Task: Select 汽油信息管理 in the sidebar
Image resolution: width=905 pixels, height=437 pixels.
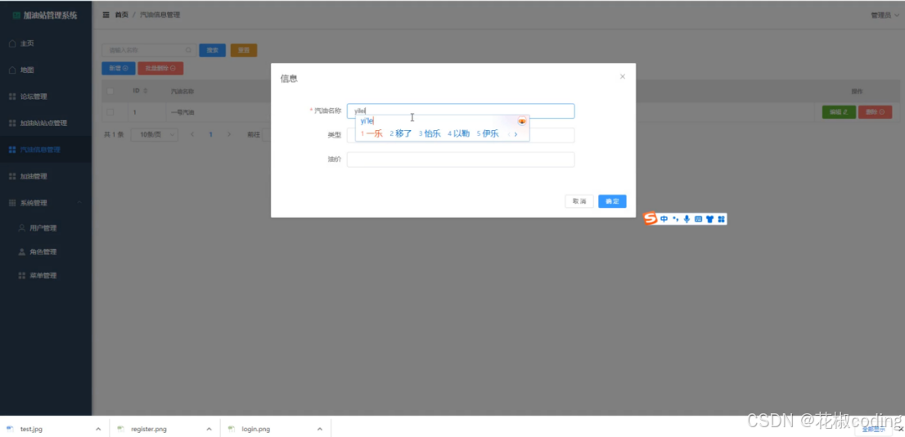Action: tap(46, 150)
